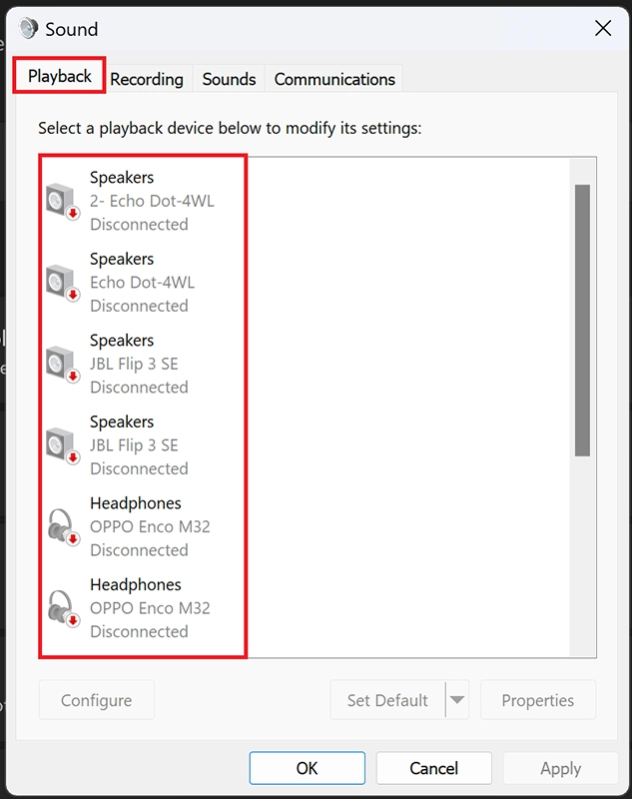Viewport: 632px width, 799px height.
Task: Click the Apply button
Action: 560,768
